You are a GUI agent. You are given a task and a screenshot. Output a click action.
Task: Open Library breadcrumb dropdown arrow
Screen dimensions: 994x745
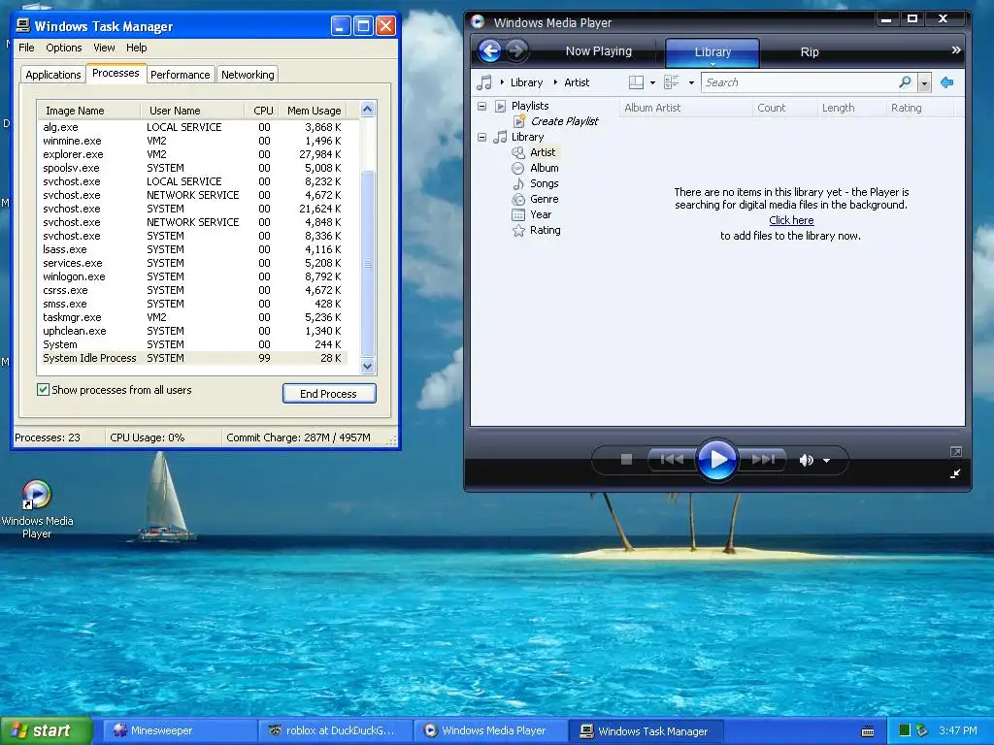pos(502,82)
